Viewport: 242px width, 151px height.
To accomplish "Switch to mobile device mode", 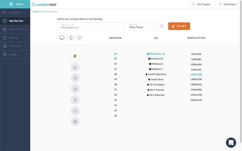I will tap(71, 37).
